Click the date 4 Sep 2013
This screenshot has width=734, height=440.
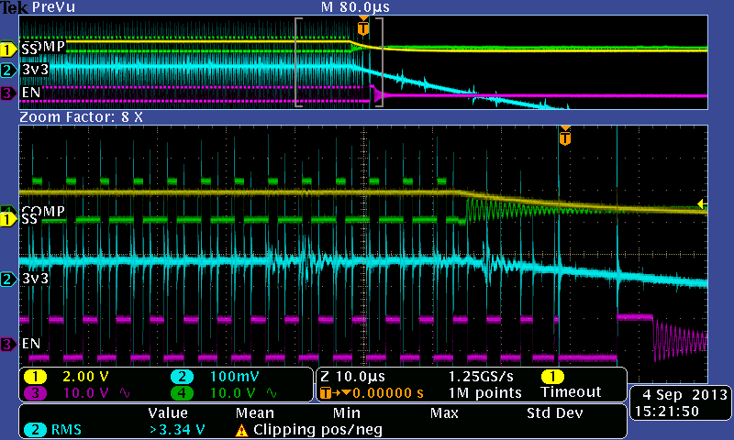684,395
